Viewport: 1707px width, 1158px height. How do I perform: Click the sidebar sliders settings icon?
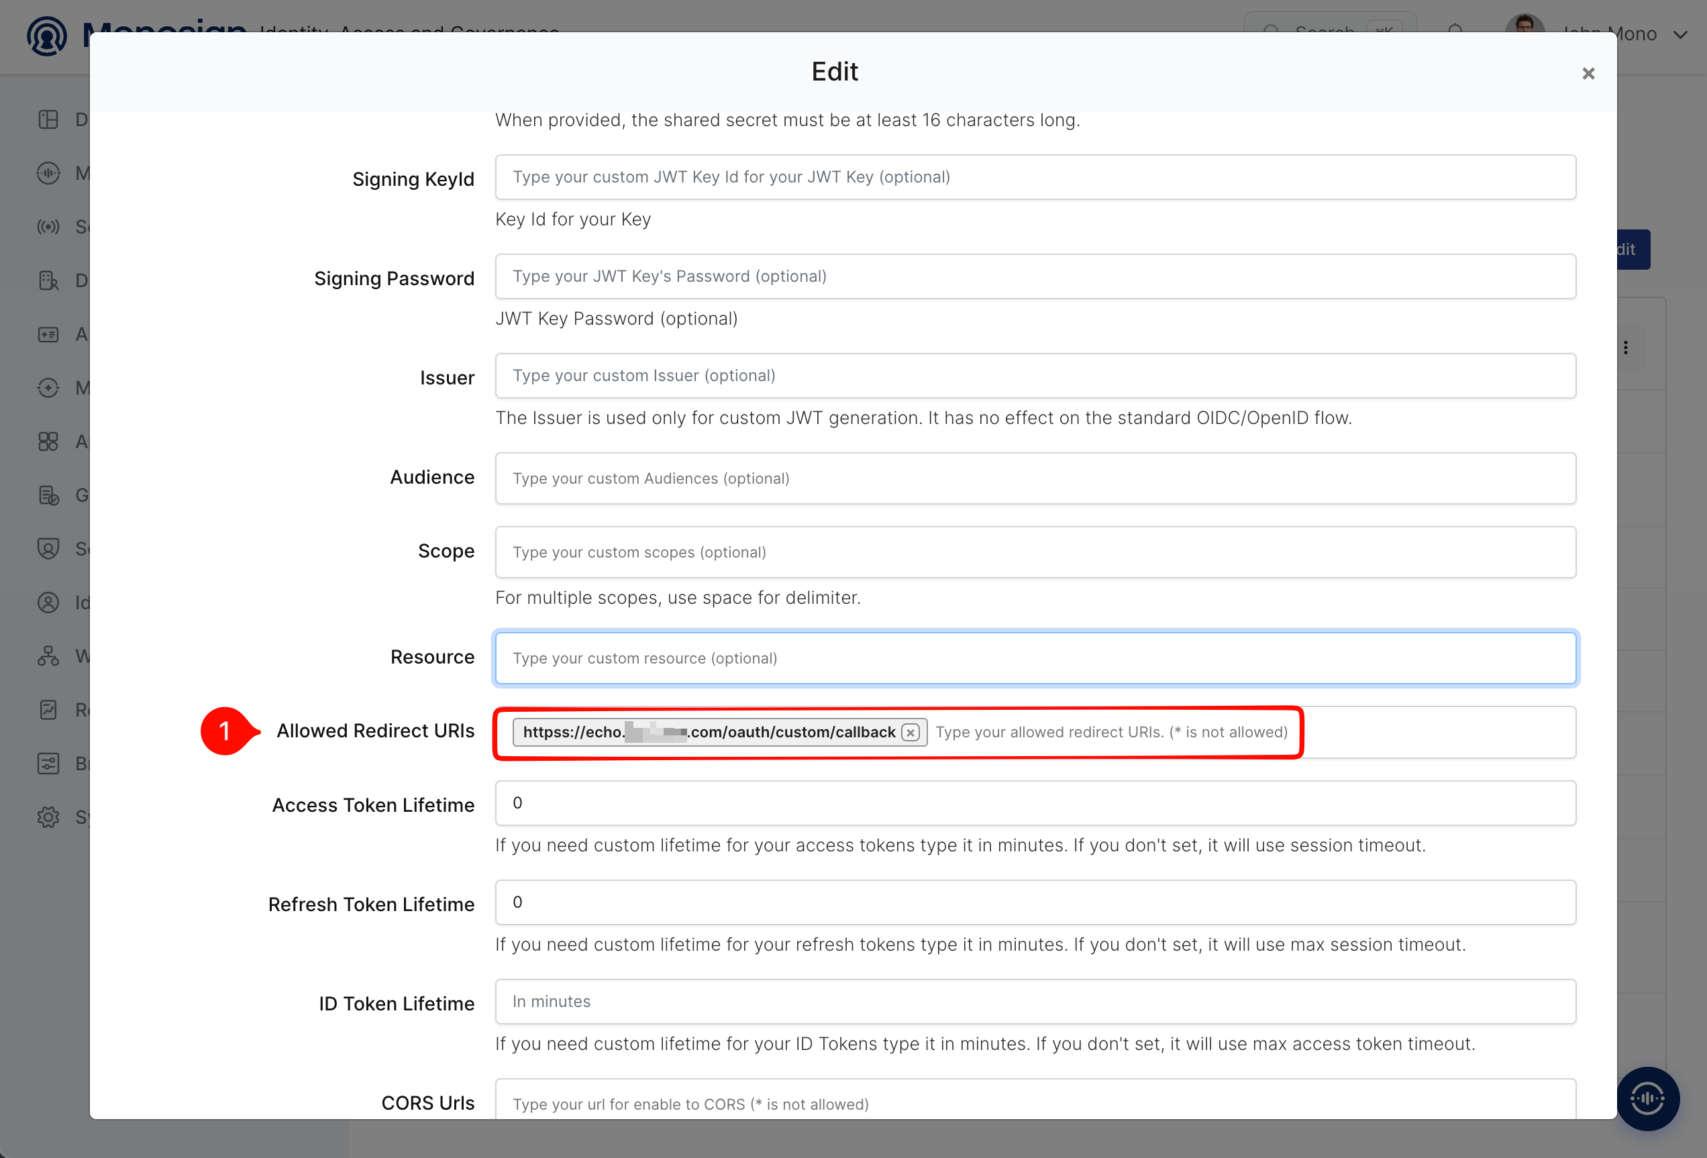48,763
